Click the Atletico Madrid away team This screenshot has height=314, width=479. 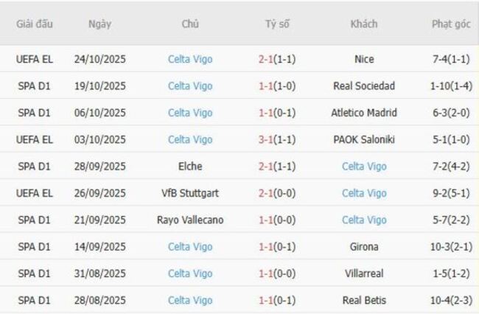point(364,113)
